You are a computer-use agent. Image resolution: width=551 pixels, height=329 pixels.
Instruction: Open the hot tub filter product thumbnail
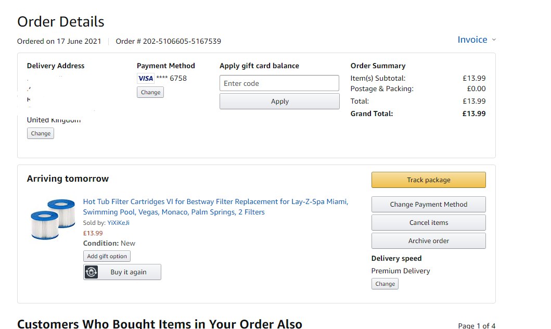coord(53,219)
